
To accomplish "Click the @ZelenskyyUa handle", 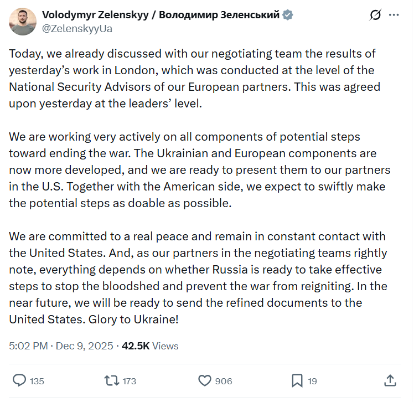I will [77, 29].
